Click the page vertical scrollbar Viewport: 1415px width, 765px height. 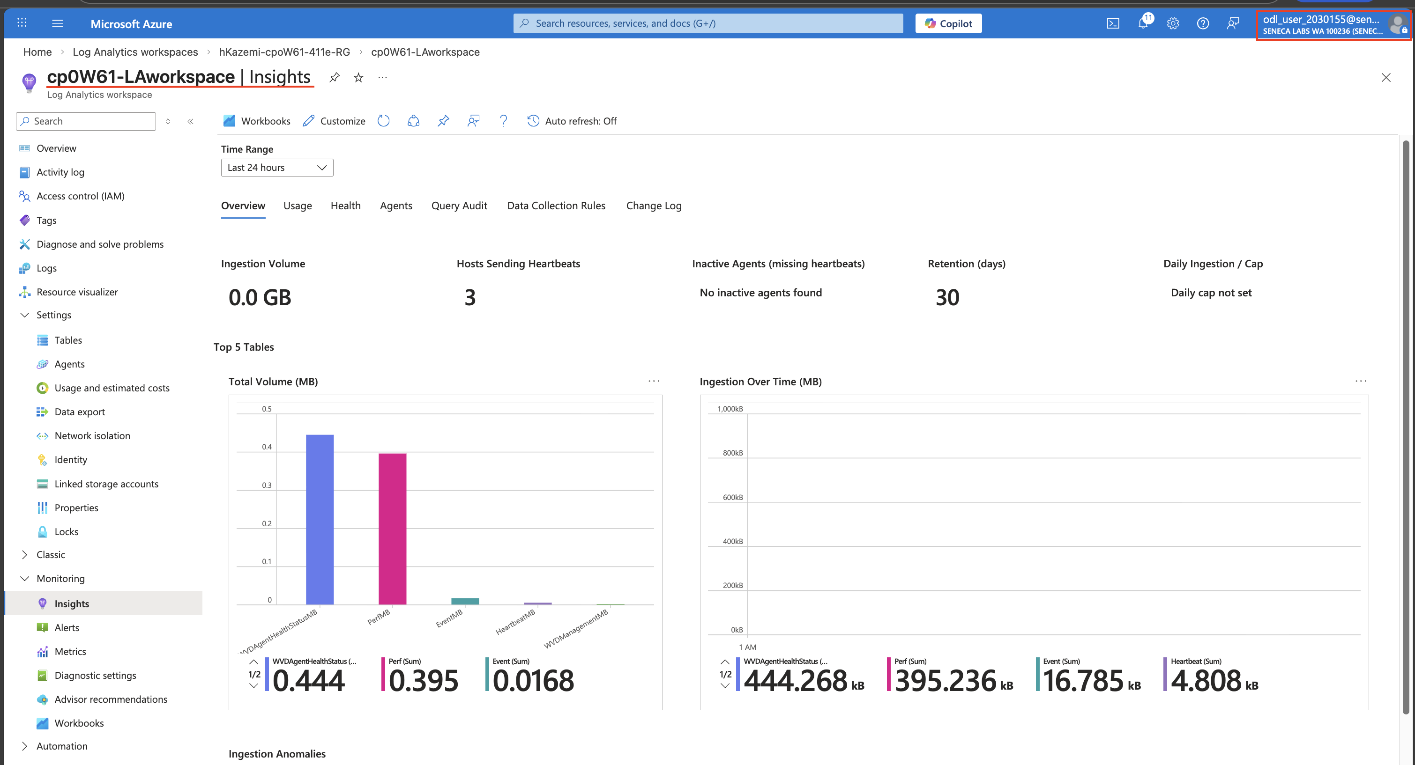coord(1405,428)
